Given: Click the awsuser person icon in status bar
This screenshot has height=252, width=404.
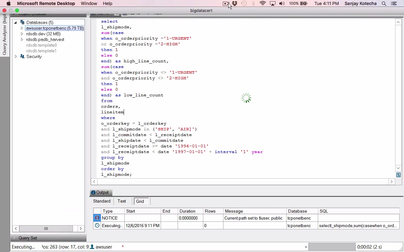Looking at the screenshot, I should (92, 247).
